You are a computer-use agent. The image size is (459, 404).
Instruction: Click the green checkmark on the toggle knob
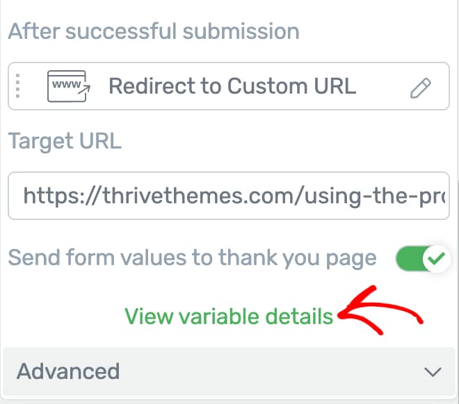tap(436, 258)
